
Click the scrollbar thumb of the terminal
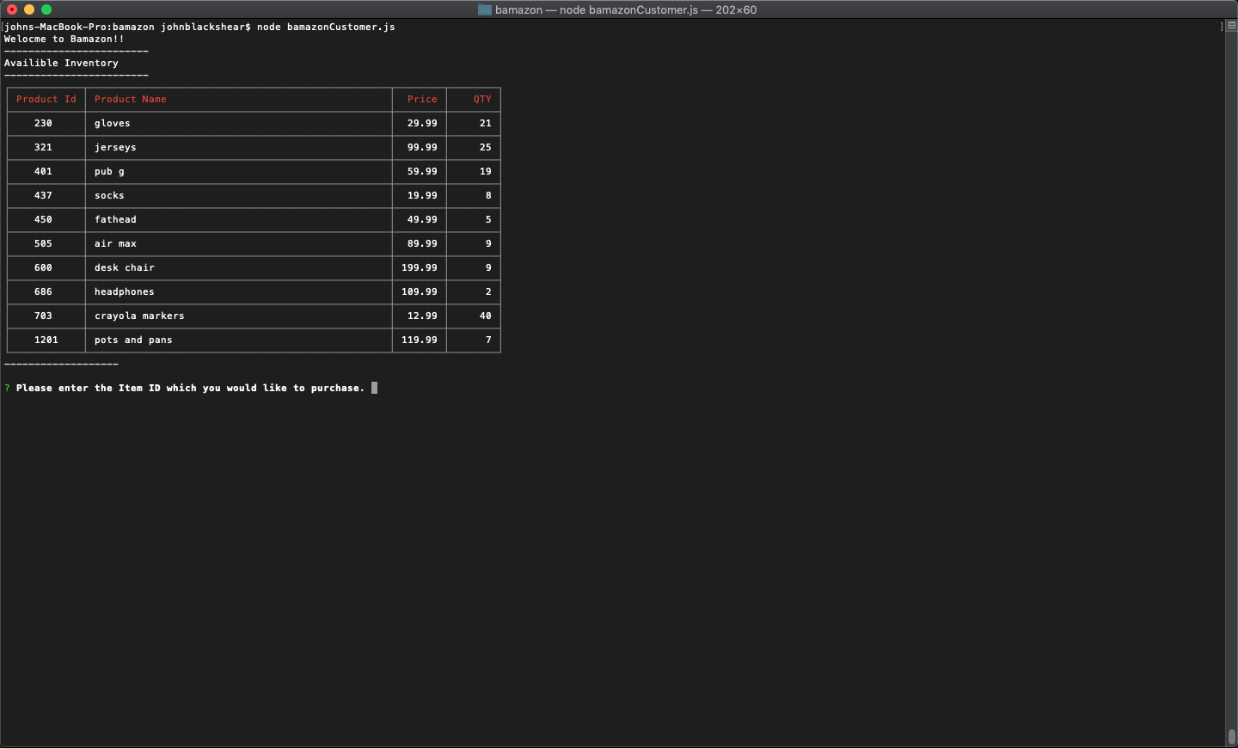pos(1231,737)
